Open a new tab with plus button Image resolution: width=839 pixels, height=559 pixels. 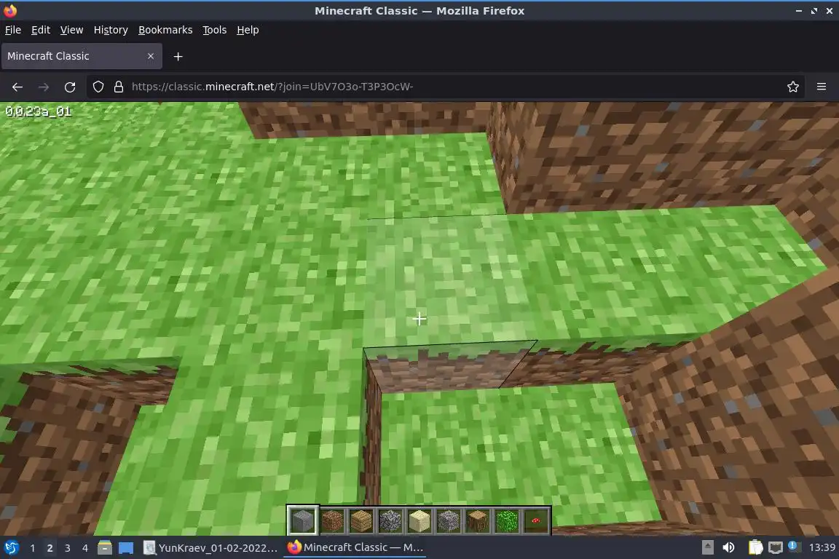coord(178,56)
